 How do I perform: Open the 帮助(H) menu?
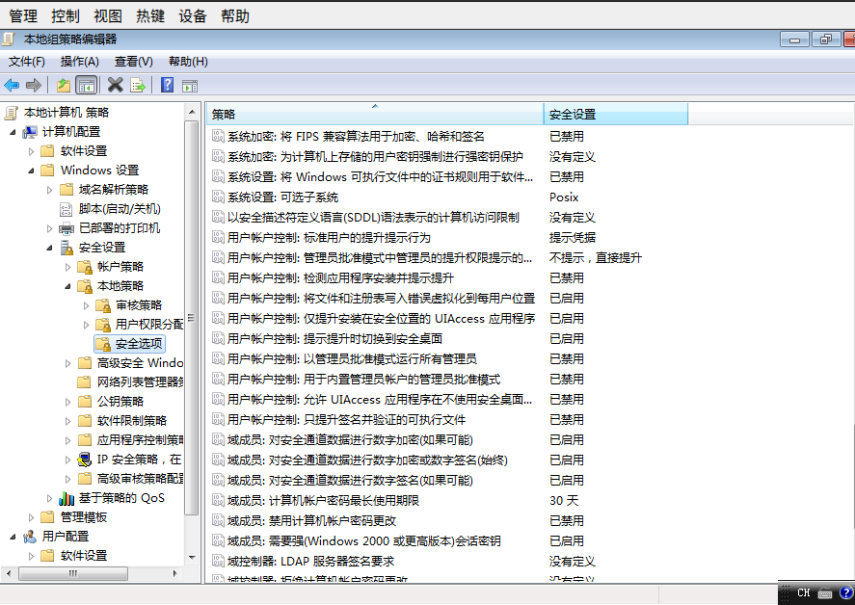(188, 62)
